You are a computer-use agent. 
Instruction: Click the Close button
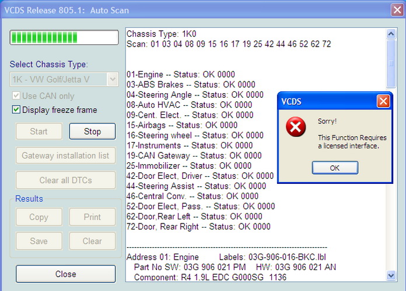coord(65,274)
